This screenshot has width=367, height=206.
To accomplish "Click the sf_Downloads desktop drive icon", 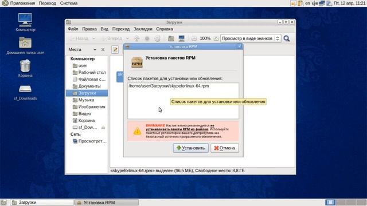I will point(25,93).
